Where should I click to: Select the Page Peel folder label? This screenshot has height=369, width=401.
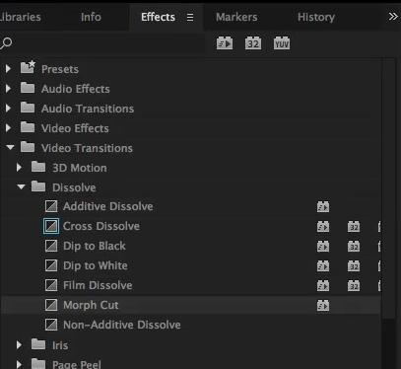[x=77, y=364]
